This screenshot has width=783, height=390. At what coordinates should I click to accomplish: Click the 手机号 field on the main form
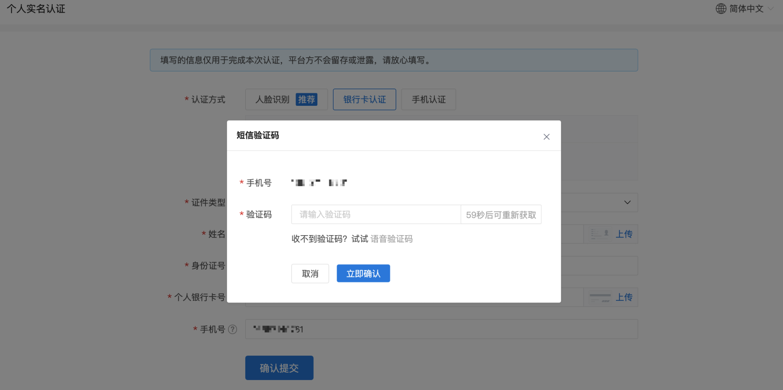[x=442, y=329]
